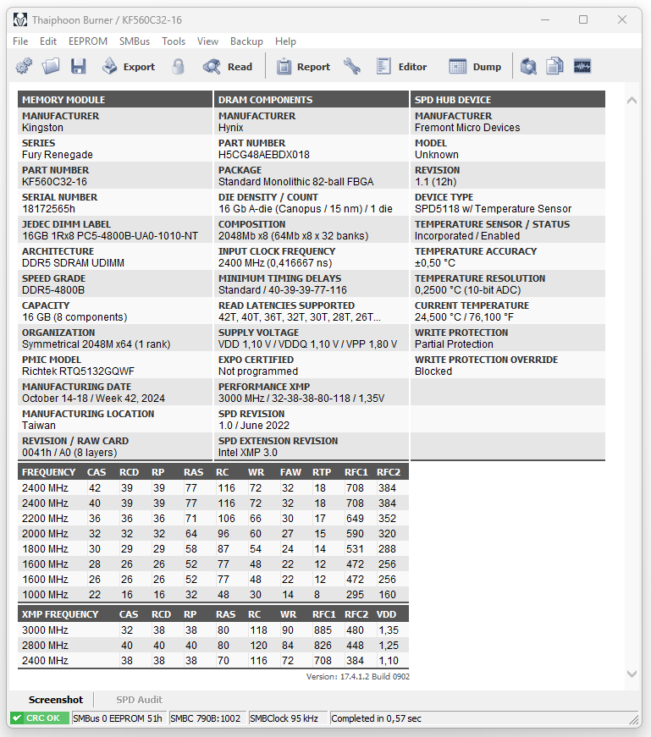Open the SMBus menu
This screenshot has width=651, height=737.
click(135, 41)
